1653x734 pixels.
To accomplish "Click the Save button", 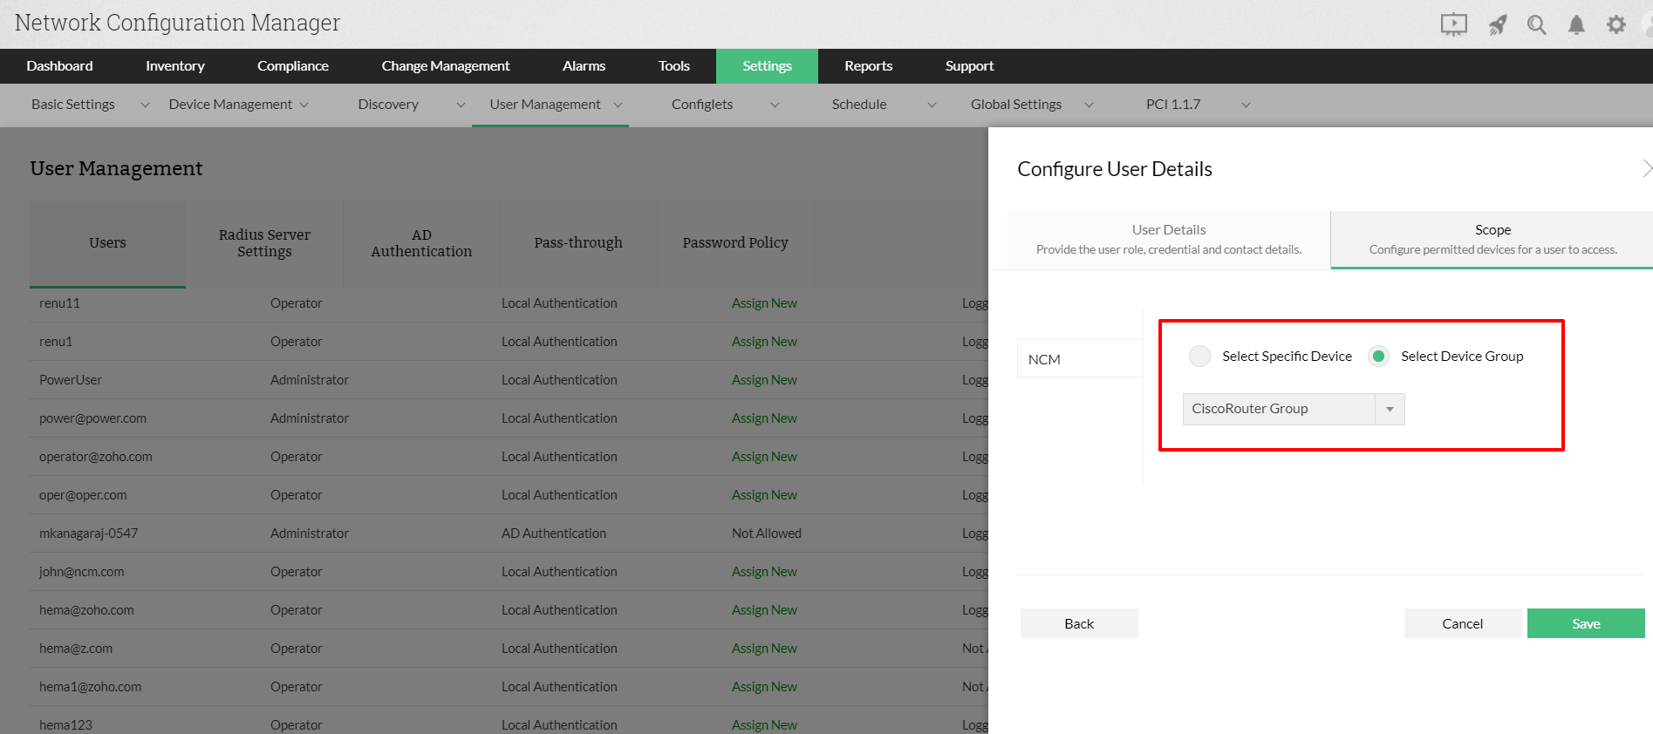I will click(1586, 623).
